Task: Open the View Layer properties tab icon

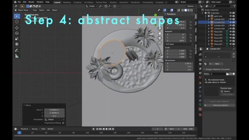Action: coord(200,68)
